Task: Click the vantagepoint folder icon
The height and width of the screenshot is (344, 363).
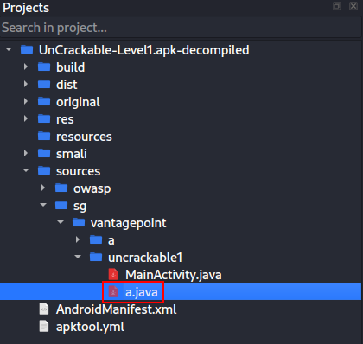Action: tap(79, 222)
